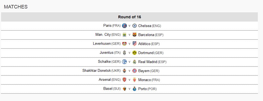Screen dimensions: 263x101
Task: Click the MATCHES section heading
Action: 16,7
